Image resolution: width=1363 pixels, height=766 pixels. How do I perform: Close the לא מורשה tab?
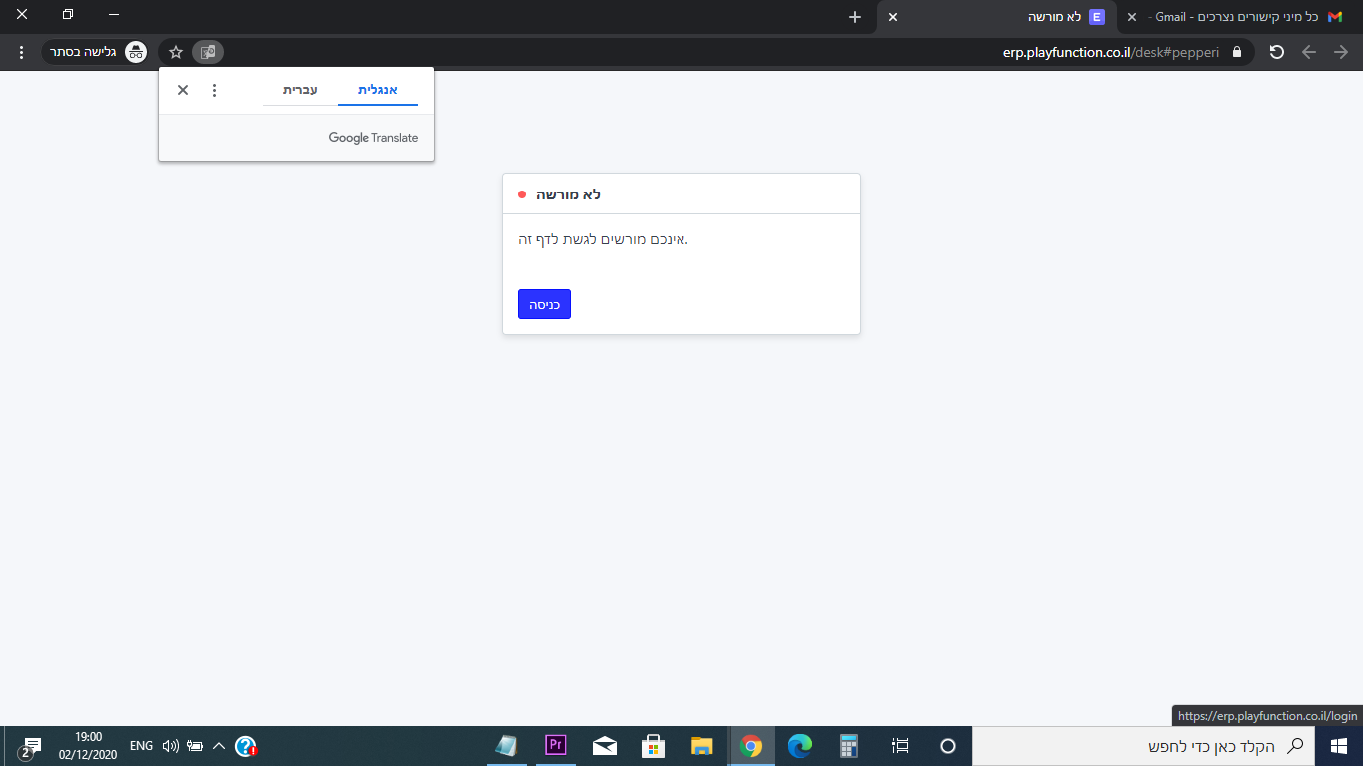tap(893, 17)
